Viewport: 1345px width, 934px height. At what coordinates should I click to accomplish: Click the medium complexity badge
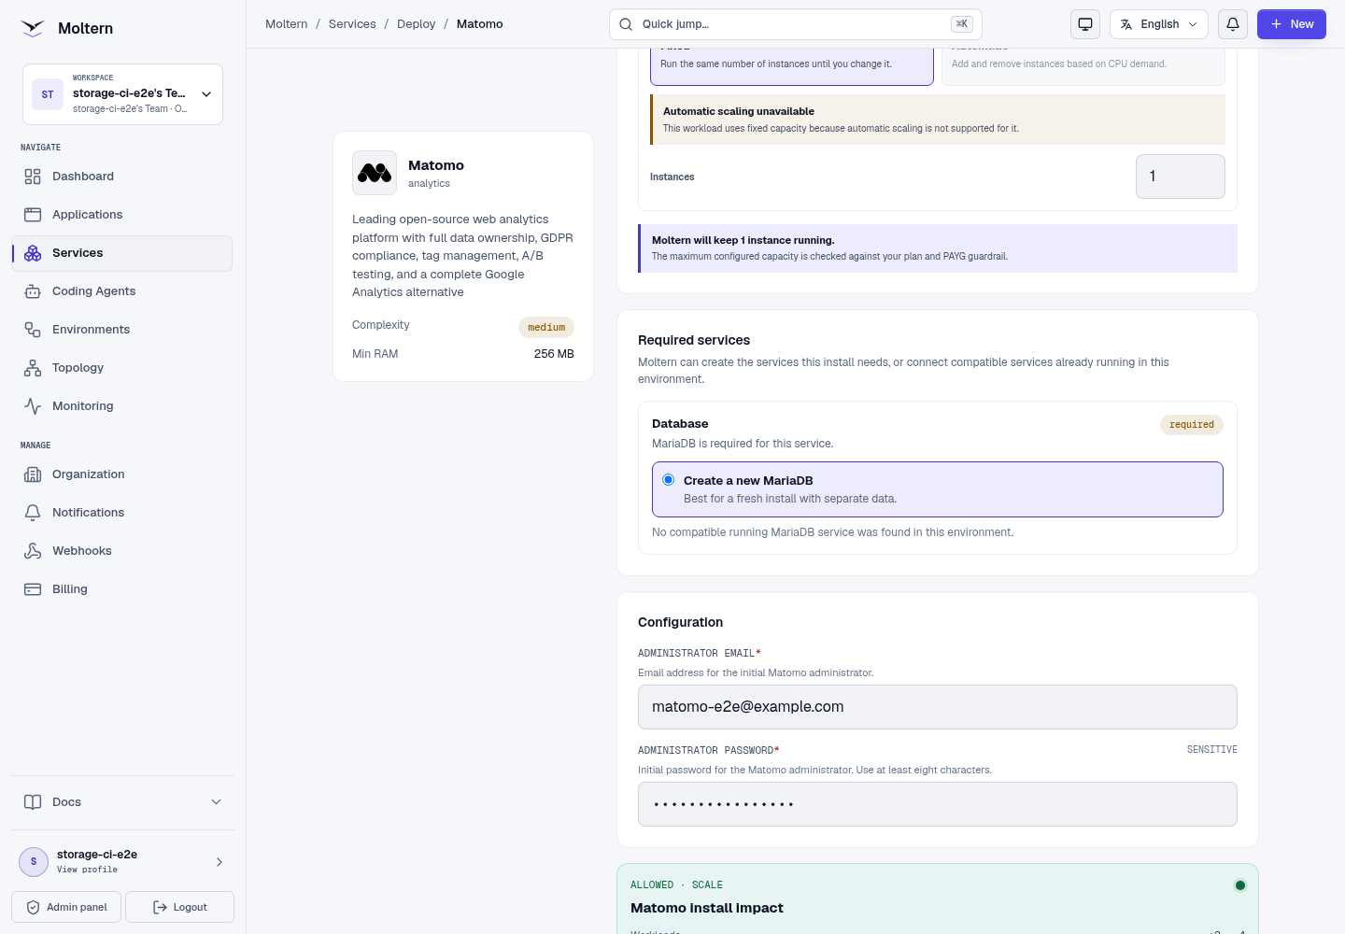click(x=546, y=328)
